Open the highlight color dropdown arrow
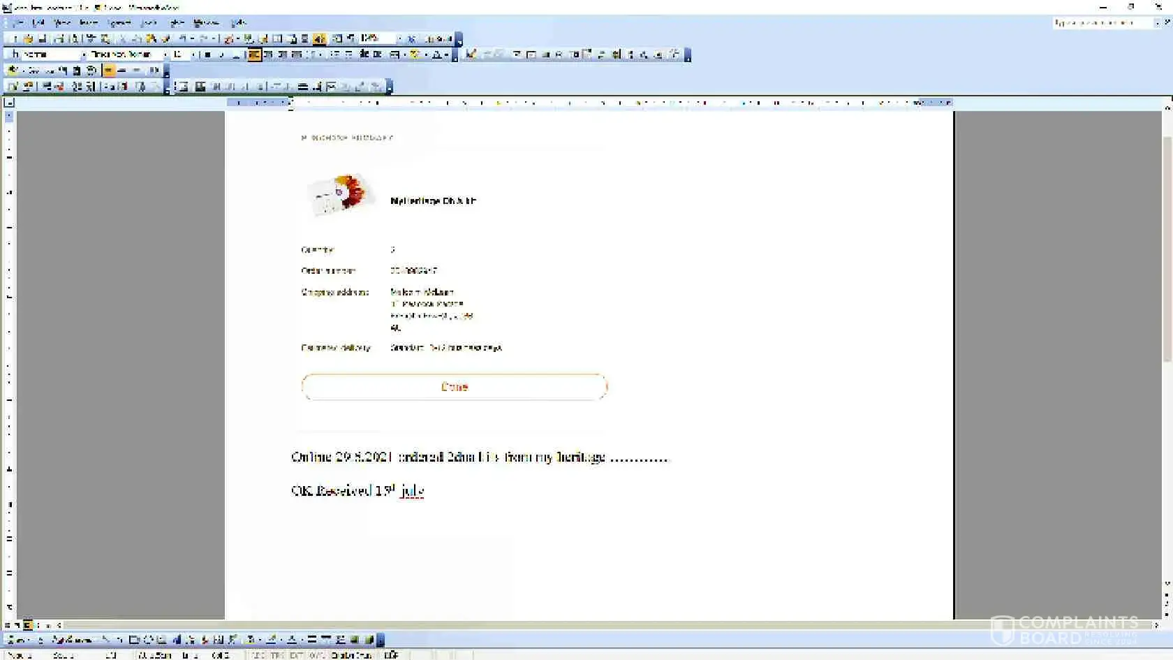Screen dimensions: 1173x660 425,54
